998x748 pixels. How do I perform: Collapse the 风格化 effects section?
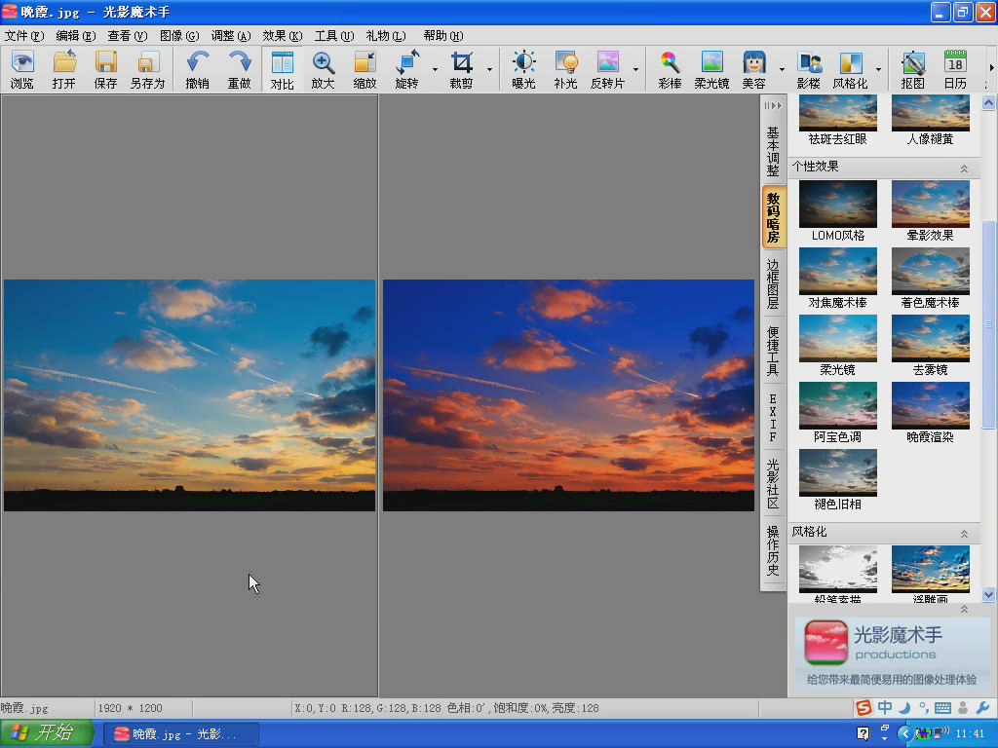[x=964, y=534]
